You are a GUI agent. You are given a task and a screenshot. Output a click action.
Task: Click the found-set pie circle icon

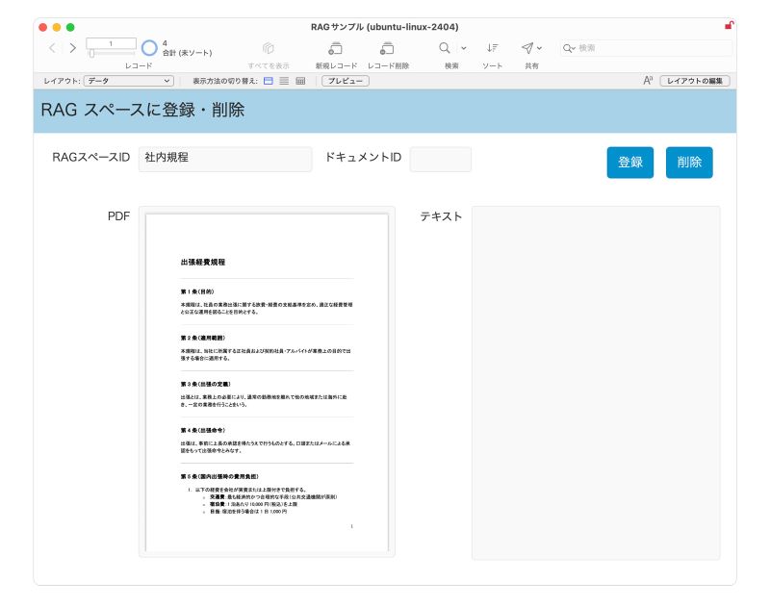149,47
